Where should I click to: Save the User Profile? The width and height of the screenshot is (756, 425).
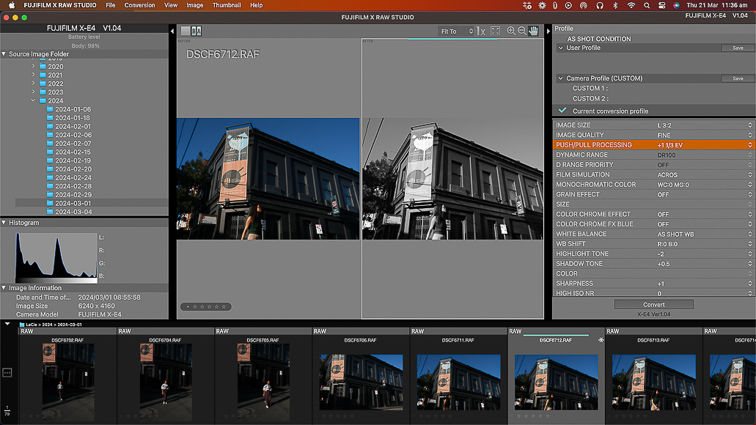click(x=738, y=48)
